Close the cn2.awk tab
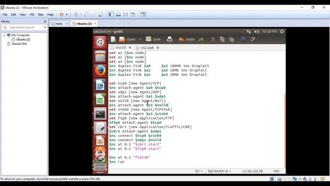 pos(158,48)
